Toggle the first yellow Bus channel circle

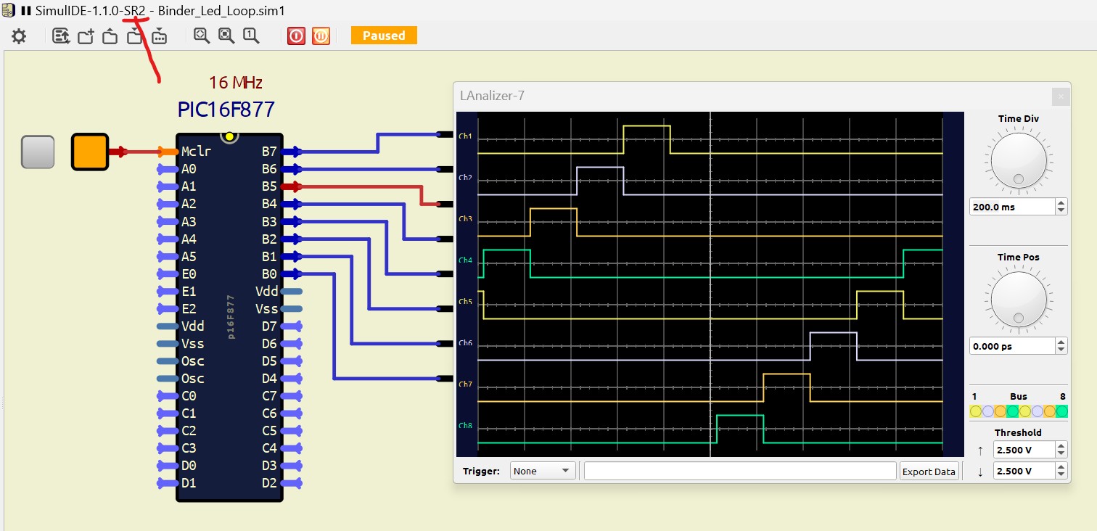pyautogui.click(x=976, y=411)
